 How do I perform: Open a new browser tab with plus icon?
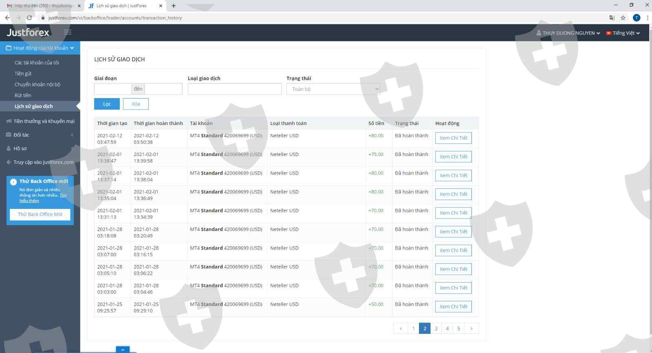coord(174,6)
